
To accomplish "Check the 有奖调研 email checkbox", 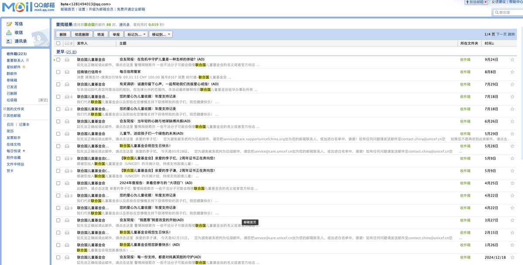I will (x=58, y=84).
